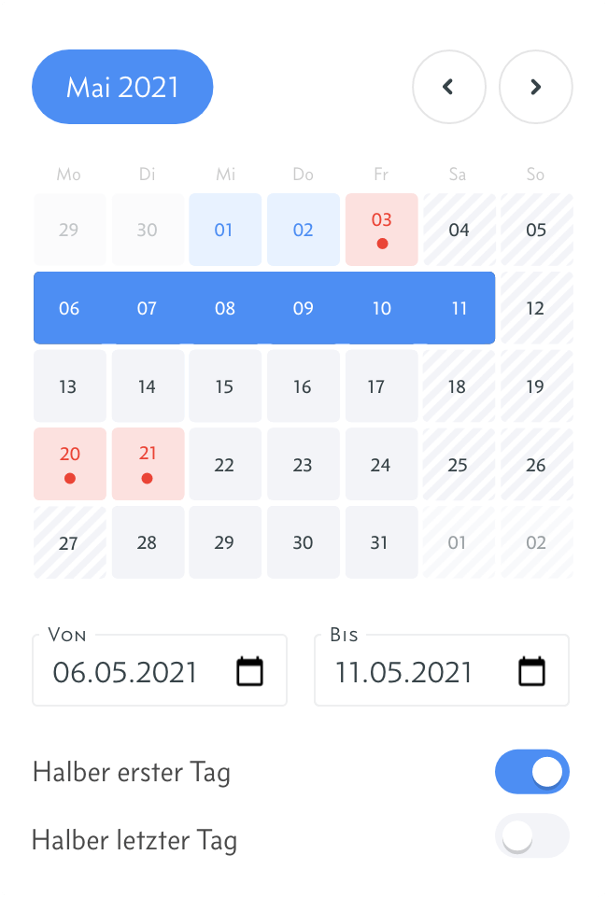608x897 pixels.
Task: Open the calendar picker in the Von field
Action: pos(249,671)
